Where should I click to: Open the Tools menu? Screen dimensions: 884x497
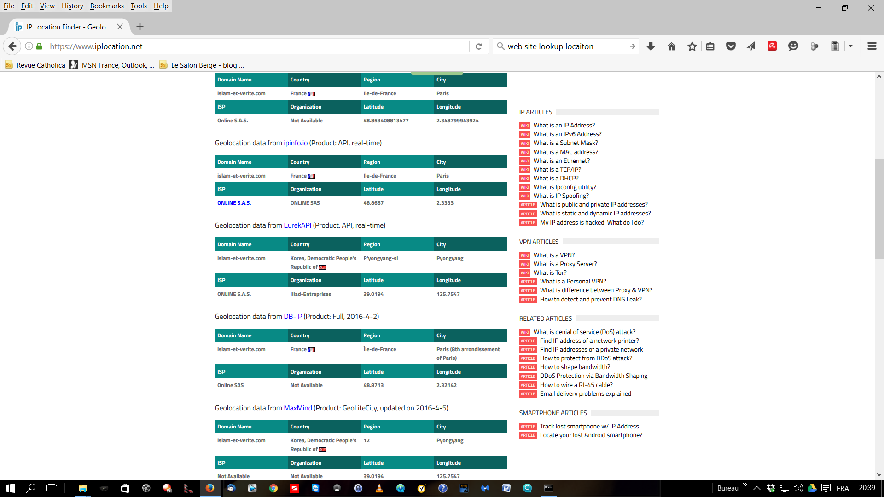point(139,6)
